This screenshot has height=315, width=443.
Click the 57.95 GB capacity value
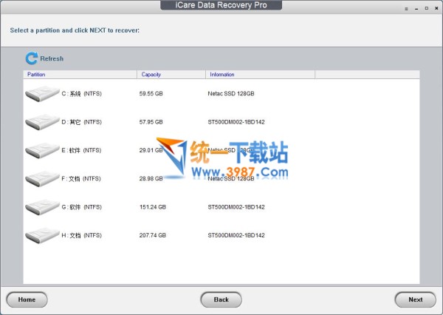click(151, 122)
